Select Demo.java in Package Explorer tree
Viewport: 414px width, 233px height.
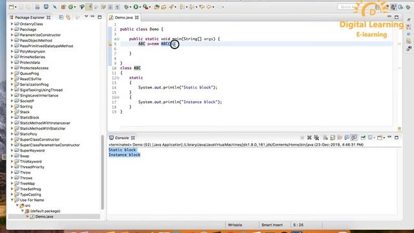(x=44, y=217)
